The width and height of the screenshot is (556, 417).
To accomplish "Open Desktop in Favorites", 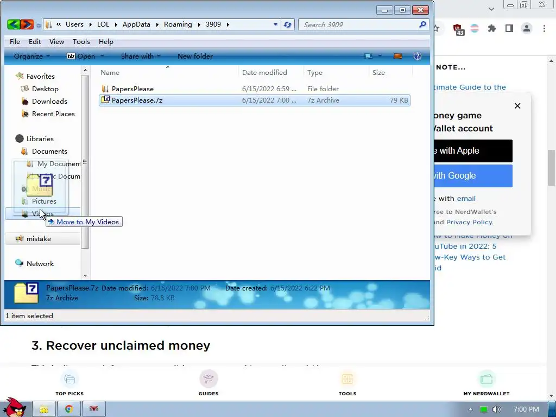I will [x=45, y=89].
